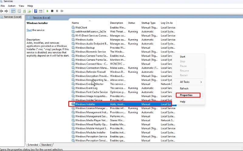Click the gear icon beside Windows Media Player Net
This screenshot has width=243, height=151.
[73, 120]
